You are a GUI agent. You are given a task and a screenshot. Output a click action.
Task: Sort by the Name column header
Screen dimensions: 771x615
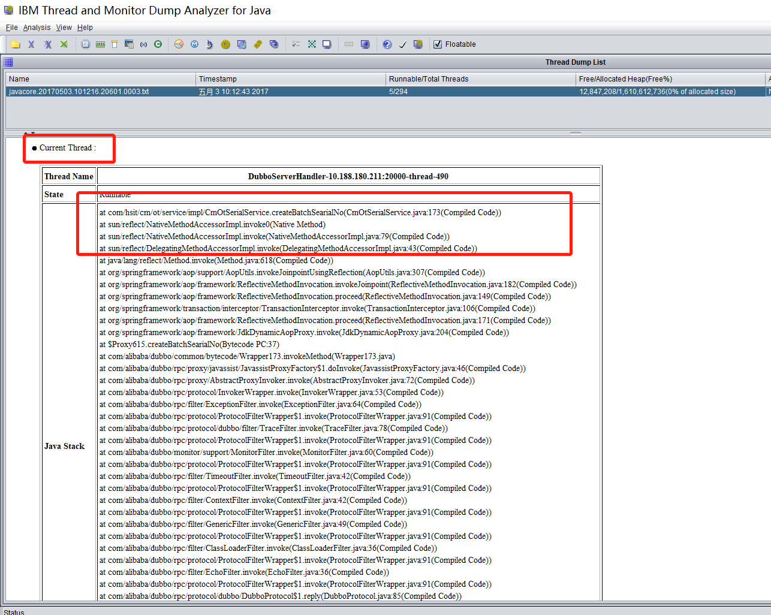coord(101,79)
